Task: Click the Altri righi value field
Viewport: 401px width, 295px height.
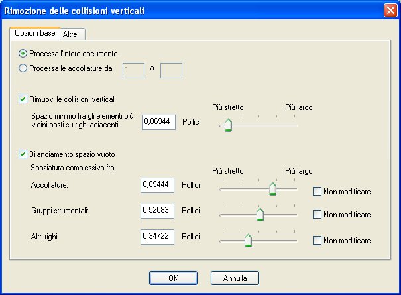Action: 157,235
